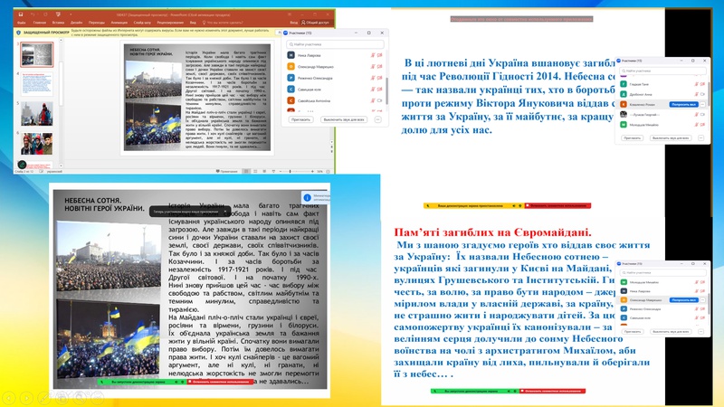The image size is (724, 407).
Task: Switch to Reading view icon in status bar
Action: (x=264, y=171)
